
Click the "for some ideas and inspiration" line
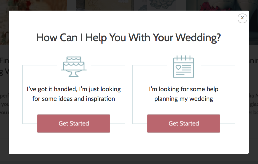click(74, 99)
